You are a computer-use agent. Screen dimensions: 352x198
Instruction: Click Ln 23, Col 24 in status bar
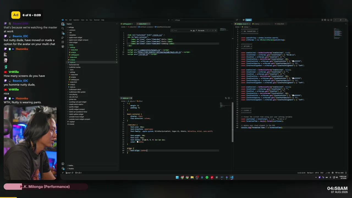click(302, 173)
